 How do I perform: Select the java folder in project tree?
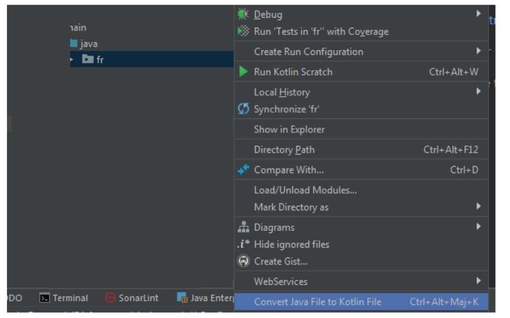point(88,44)
